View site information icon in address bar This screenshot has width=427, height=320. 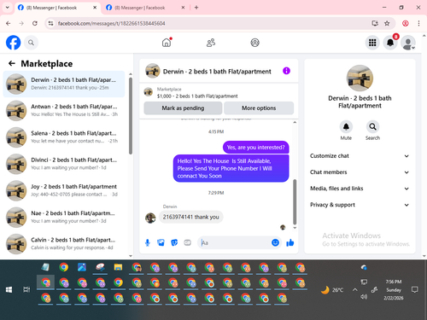(50, 23)
